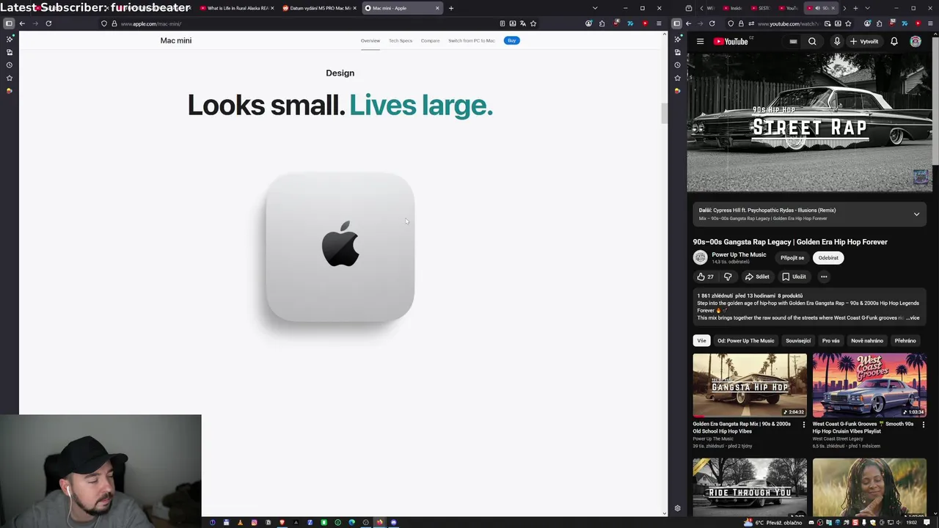Click Uložit save button
Screen dimensions: 939x528
794,276
